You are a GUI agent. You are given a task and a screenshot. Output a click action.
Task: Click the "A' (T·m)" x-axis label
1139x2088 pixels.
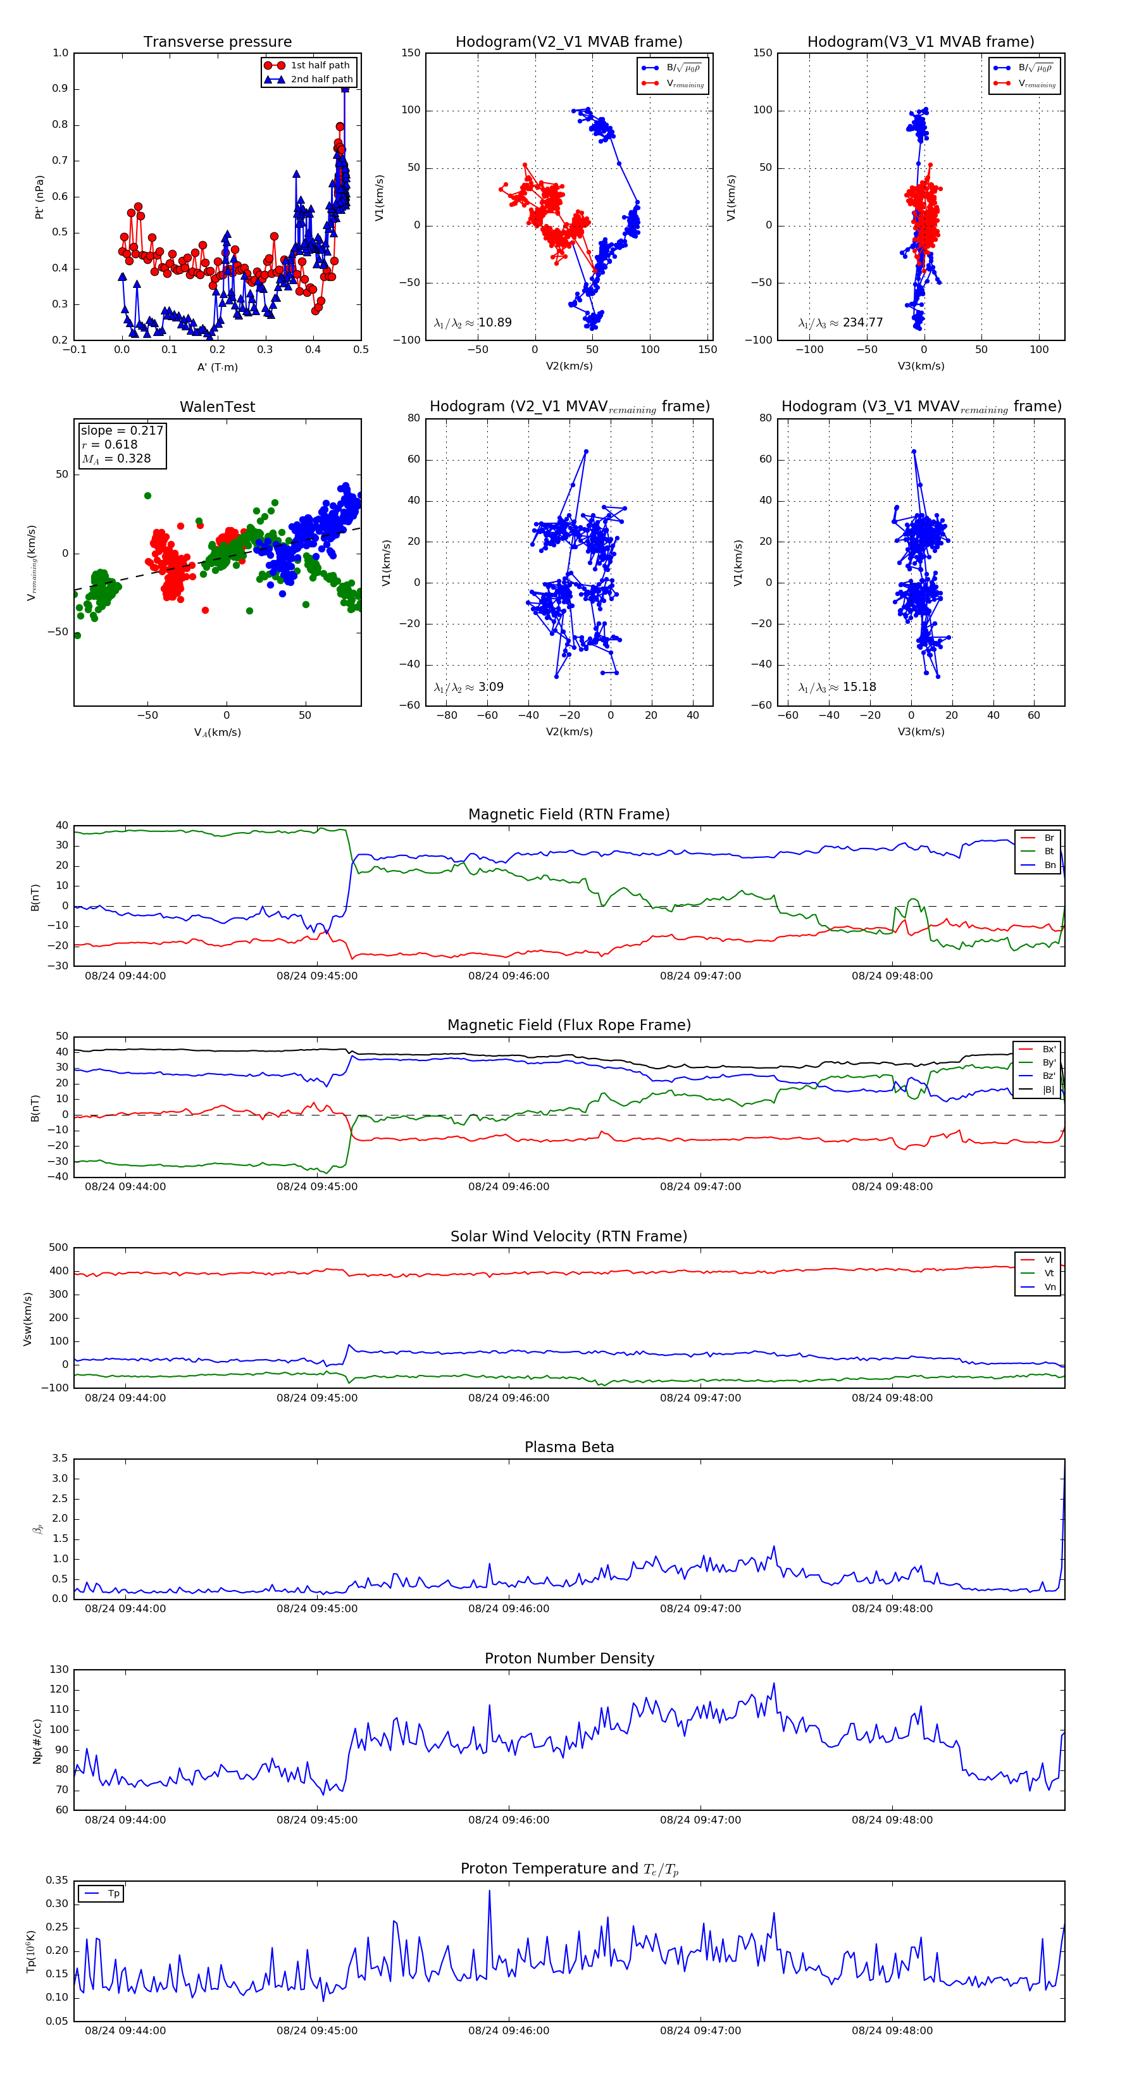pos(217,367)
